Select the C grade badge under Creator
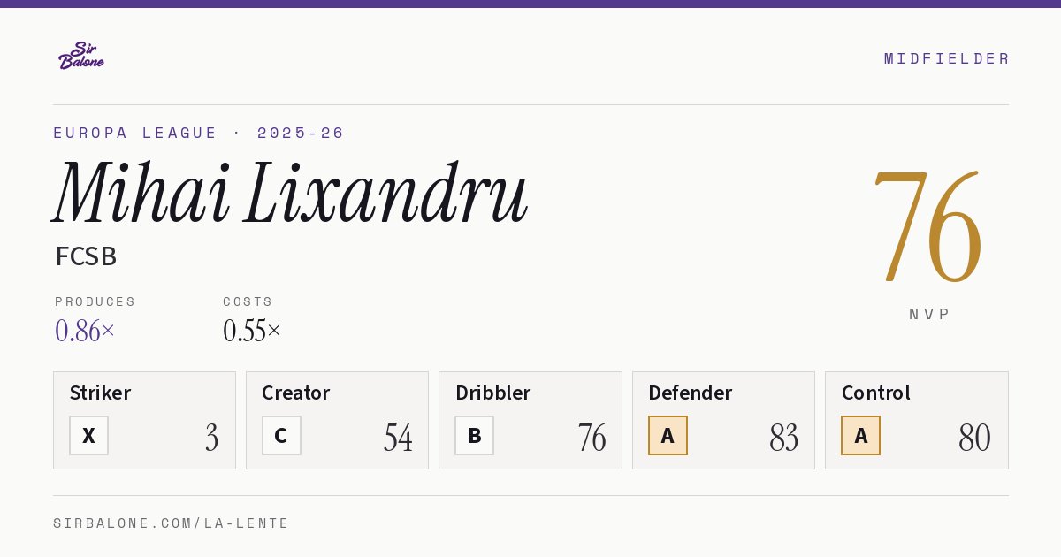1061x557 pixels. point(281,435)
